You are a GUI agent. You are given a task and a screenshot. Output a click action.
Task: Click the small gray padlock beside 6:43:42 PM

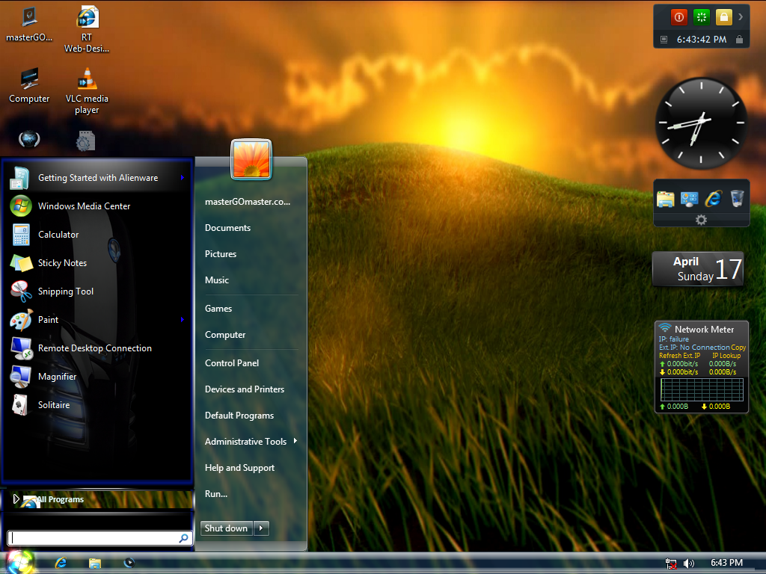tap(740, 40)
